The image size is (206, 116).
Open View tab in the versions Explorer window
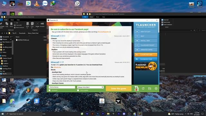tap(104, 17)
